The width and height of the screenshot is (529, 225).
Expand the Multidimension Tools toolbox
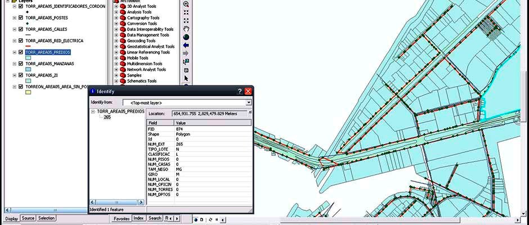coord(116,64)
